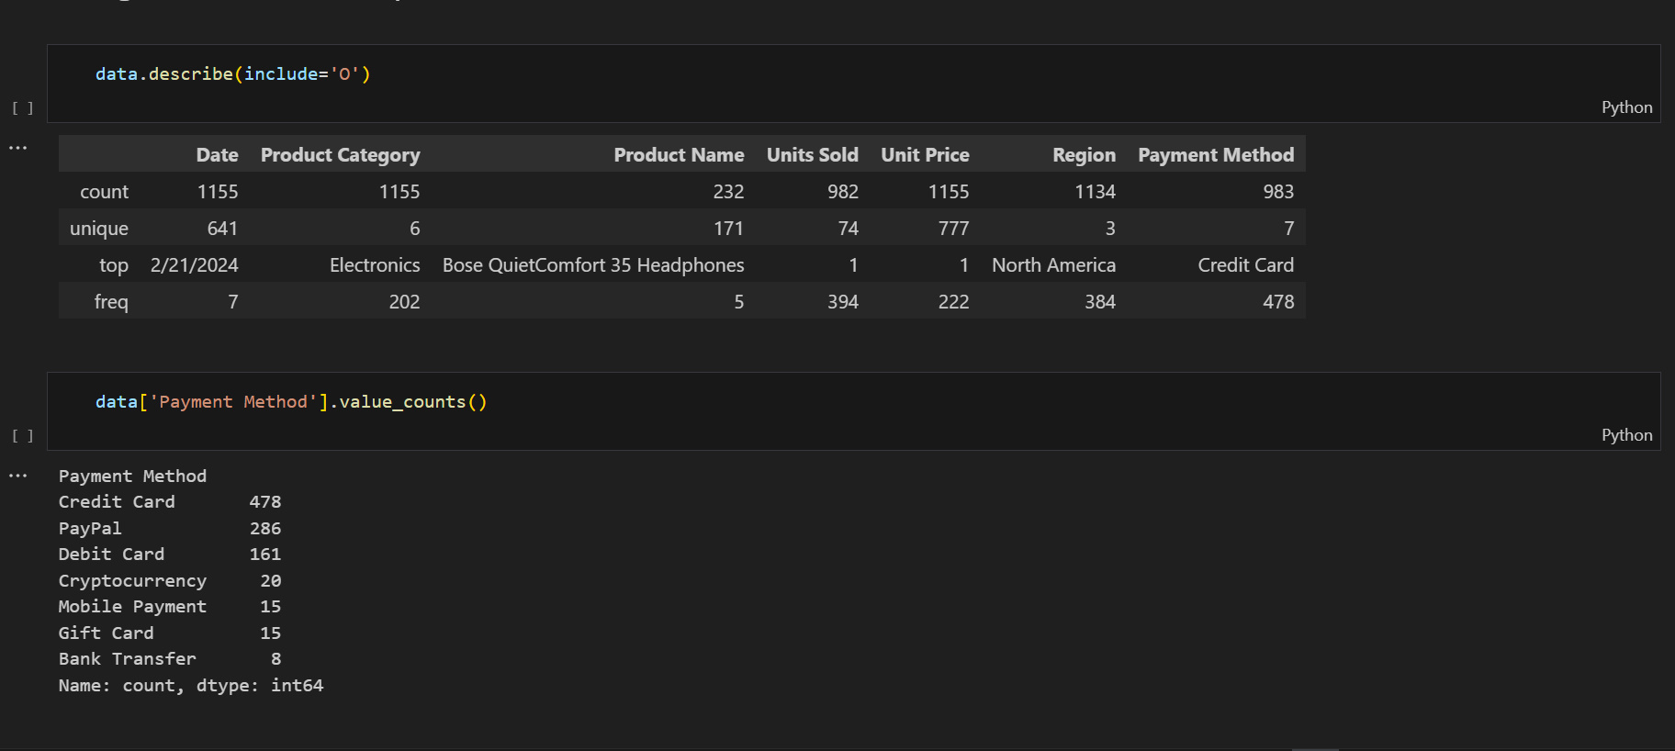
Task: Click the Cryptocurrency line in the output
Action: 132,581
